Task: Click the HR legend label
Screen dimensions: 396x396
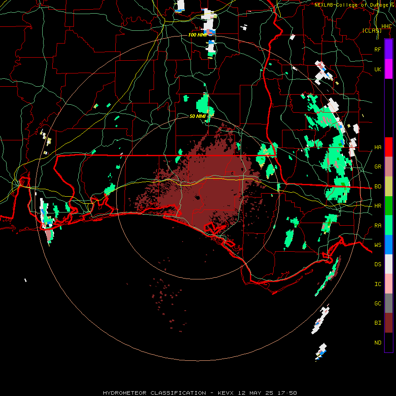Action: tap(378, 206)
